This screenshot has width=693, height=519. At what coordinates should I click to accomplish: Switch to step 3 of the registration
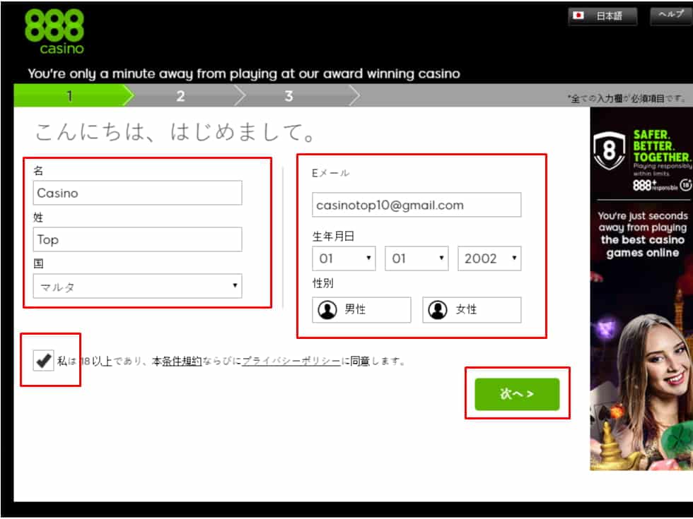(x=289, y=96)
